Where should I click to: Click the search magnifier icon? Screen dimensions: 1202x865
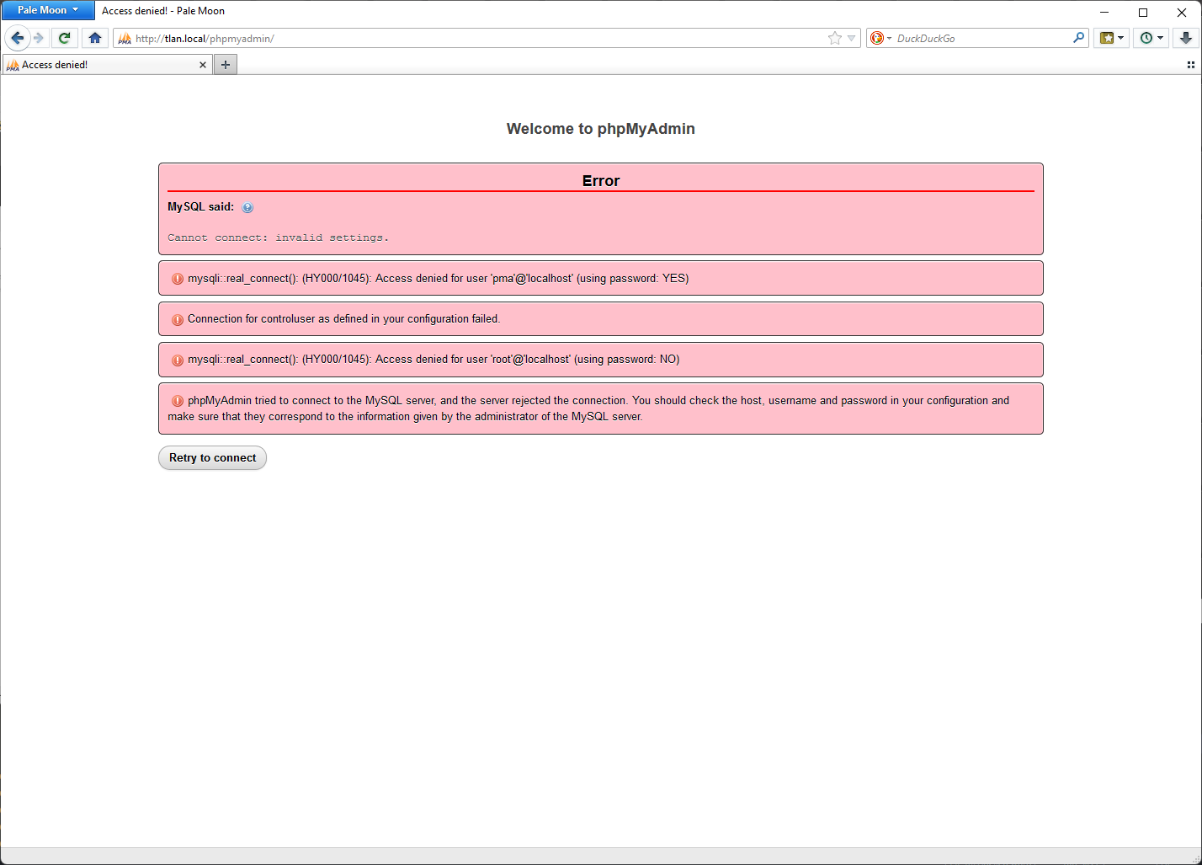pyautogui.click(x=1078, y=38)
